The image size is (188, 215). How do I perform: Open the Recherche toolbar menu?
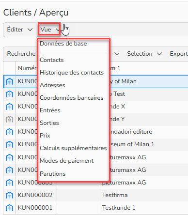coord(21,54)
